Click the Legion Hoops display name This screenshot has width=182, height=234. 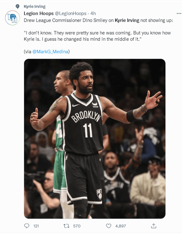[x=38, y=13]
